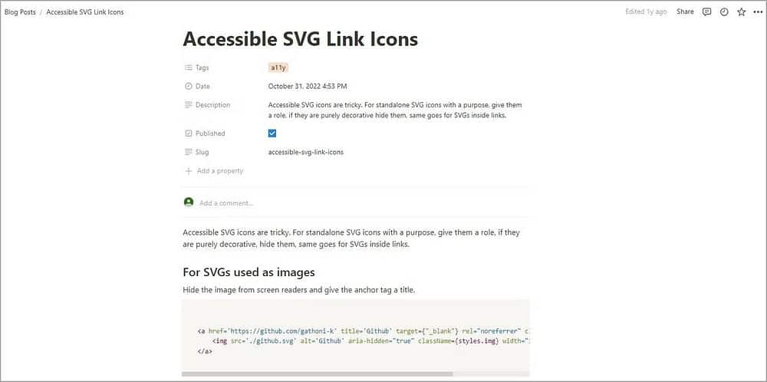
Task: Open the date picker for October 31, 2022
Action: point(308,86)
